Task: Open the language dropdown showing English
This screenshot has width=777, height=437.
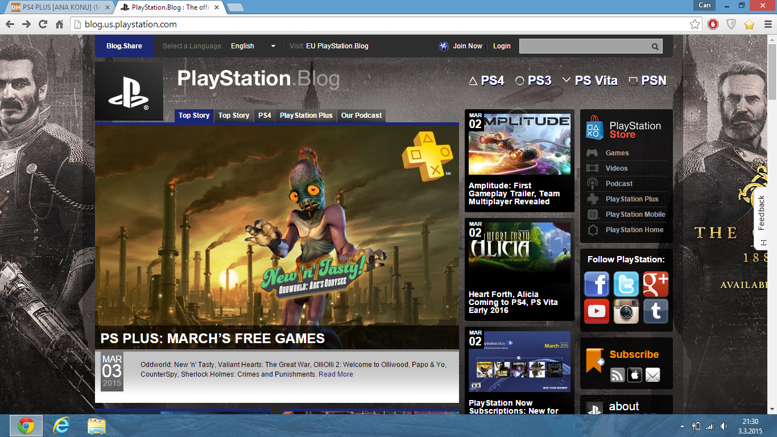Action: click(x=253, y=46)
